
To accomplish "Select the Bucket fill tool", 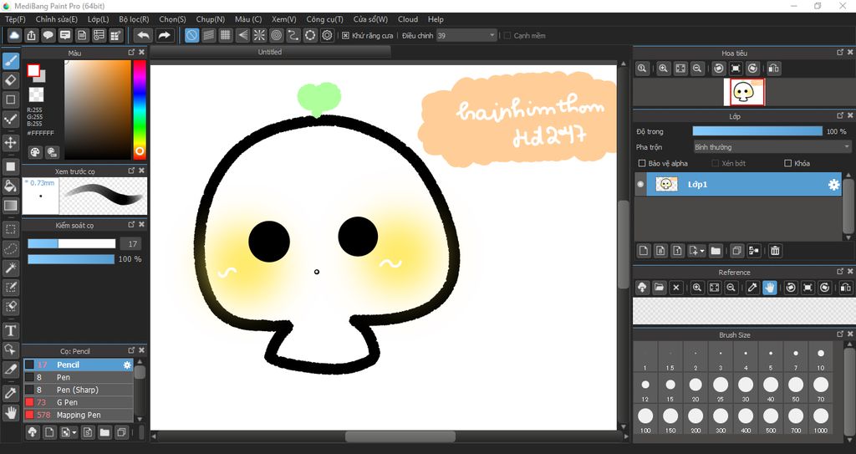I will [10, 186].
